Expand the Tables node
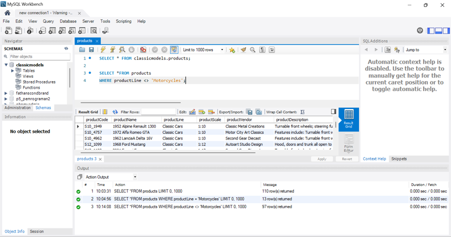 12,71
